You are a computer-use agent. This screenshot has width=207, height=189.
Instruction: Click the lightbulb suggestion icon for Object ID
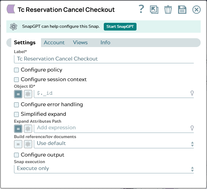click(192, 93)
